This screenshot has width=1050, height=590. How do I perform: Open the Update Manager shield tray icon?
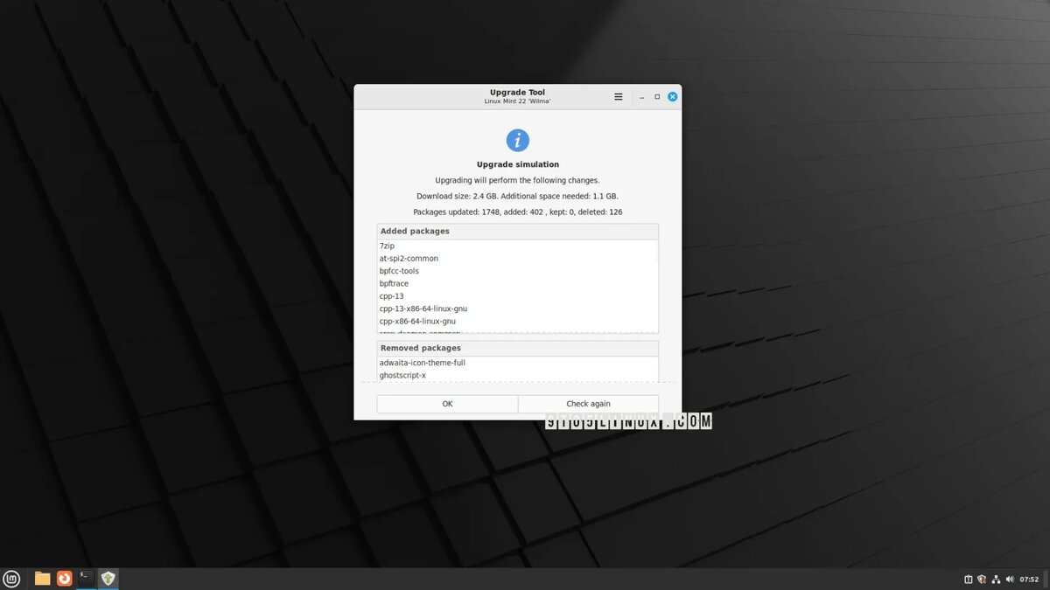(982, 580)
